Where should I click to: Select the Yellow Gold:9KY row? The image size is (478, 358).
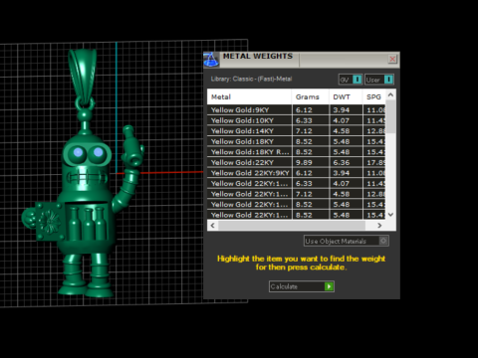[297, 110]
